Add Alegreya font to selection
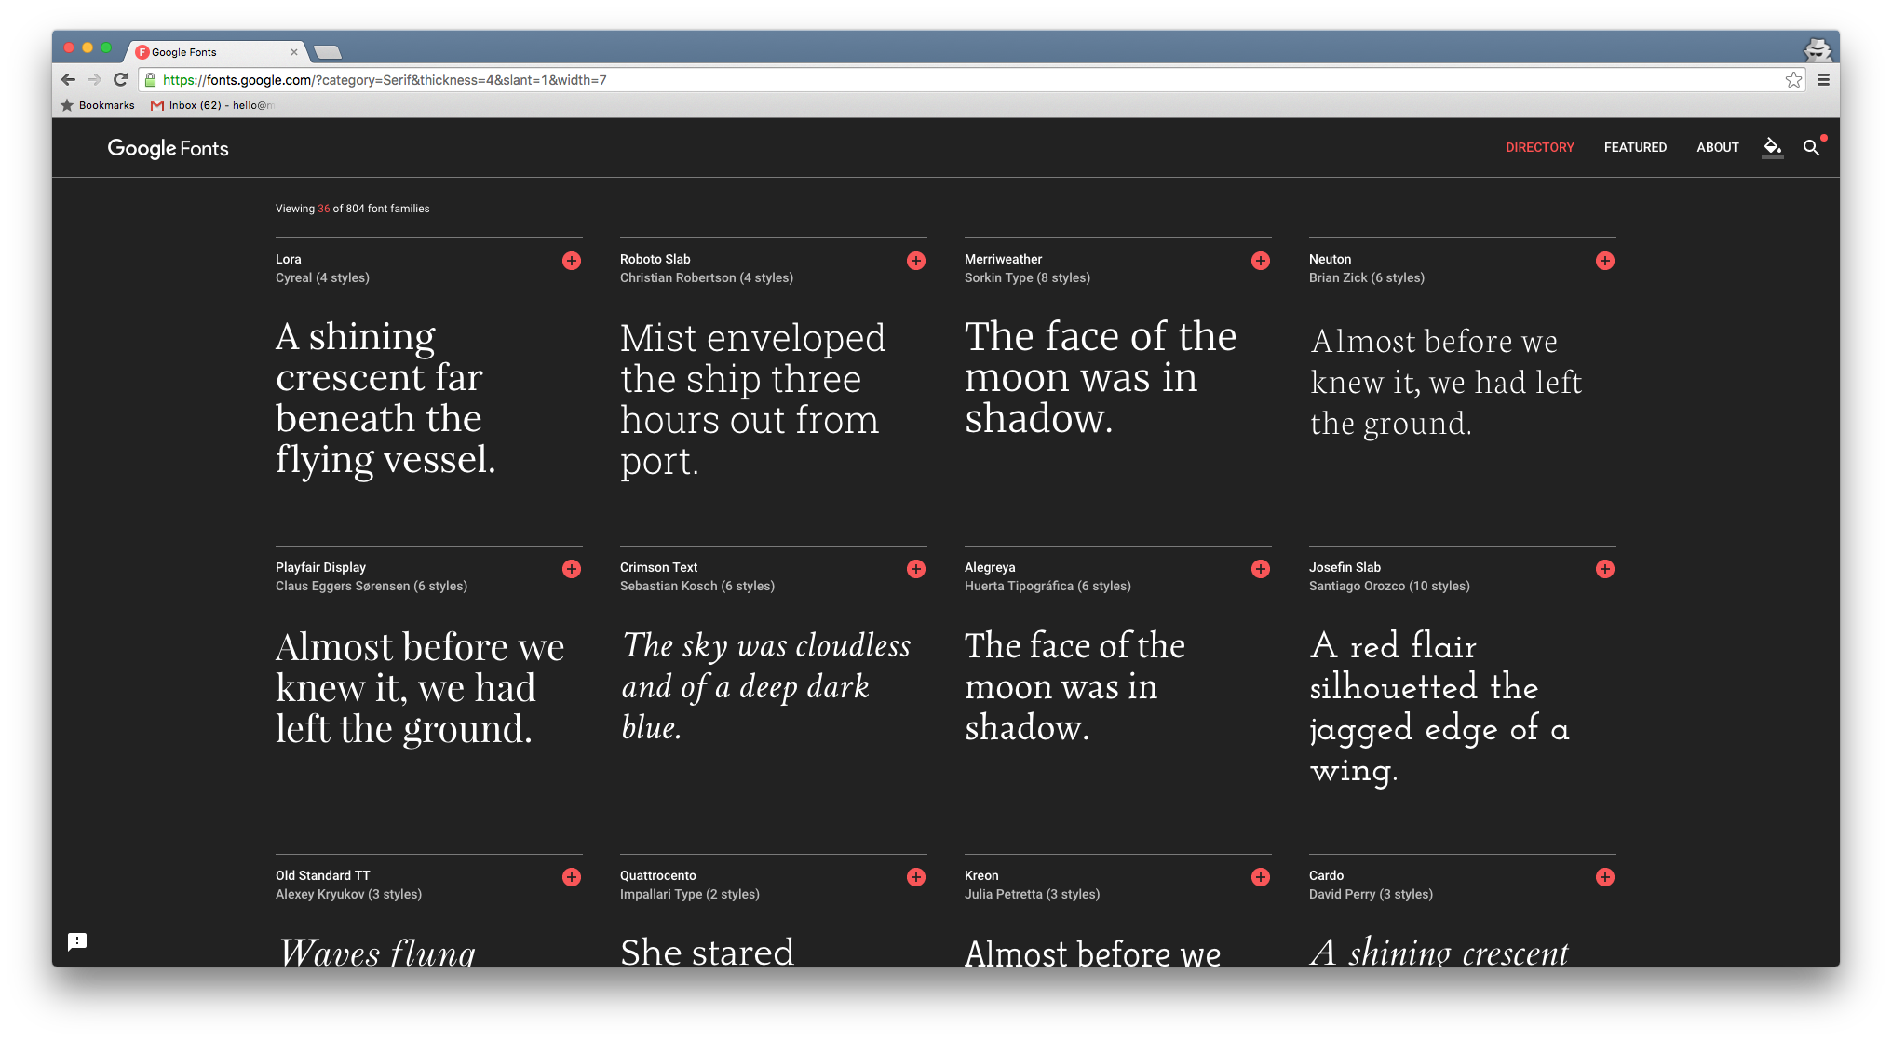This screenshot has width=1892, height=1041. tap(1261, 569)
